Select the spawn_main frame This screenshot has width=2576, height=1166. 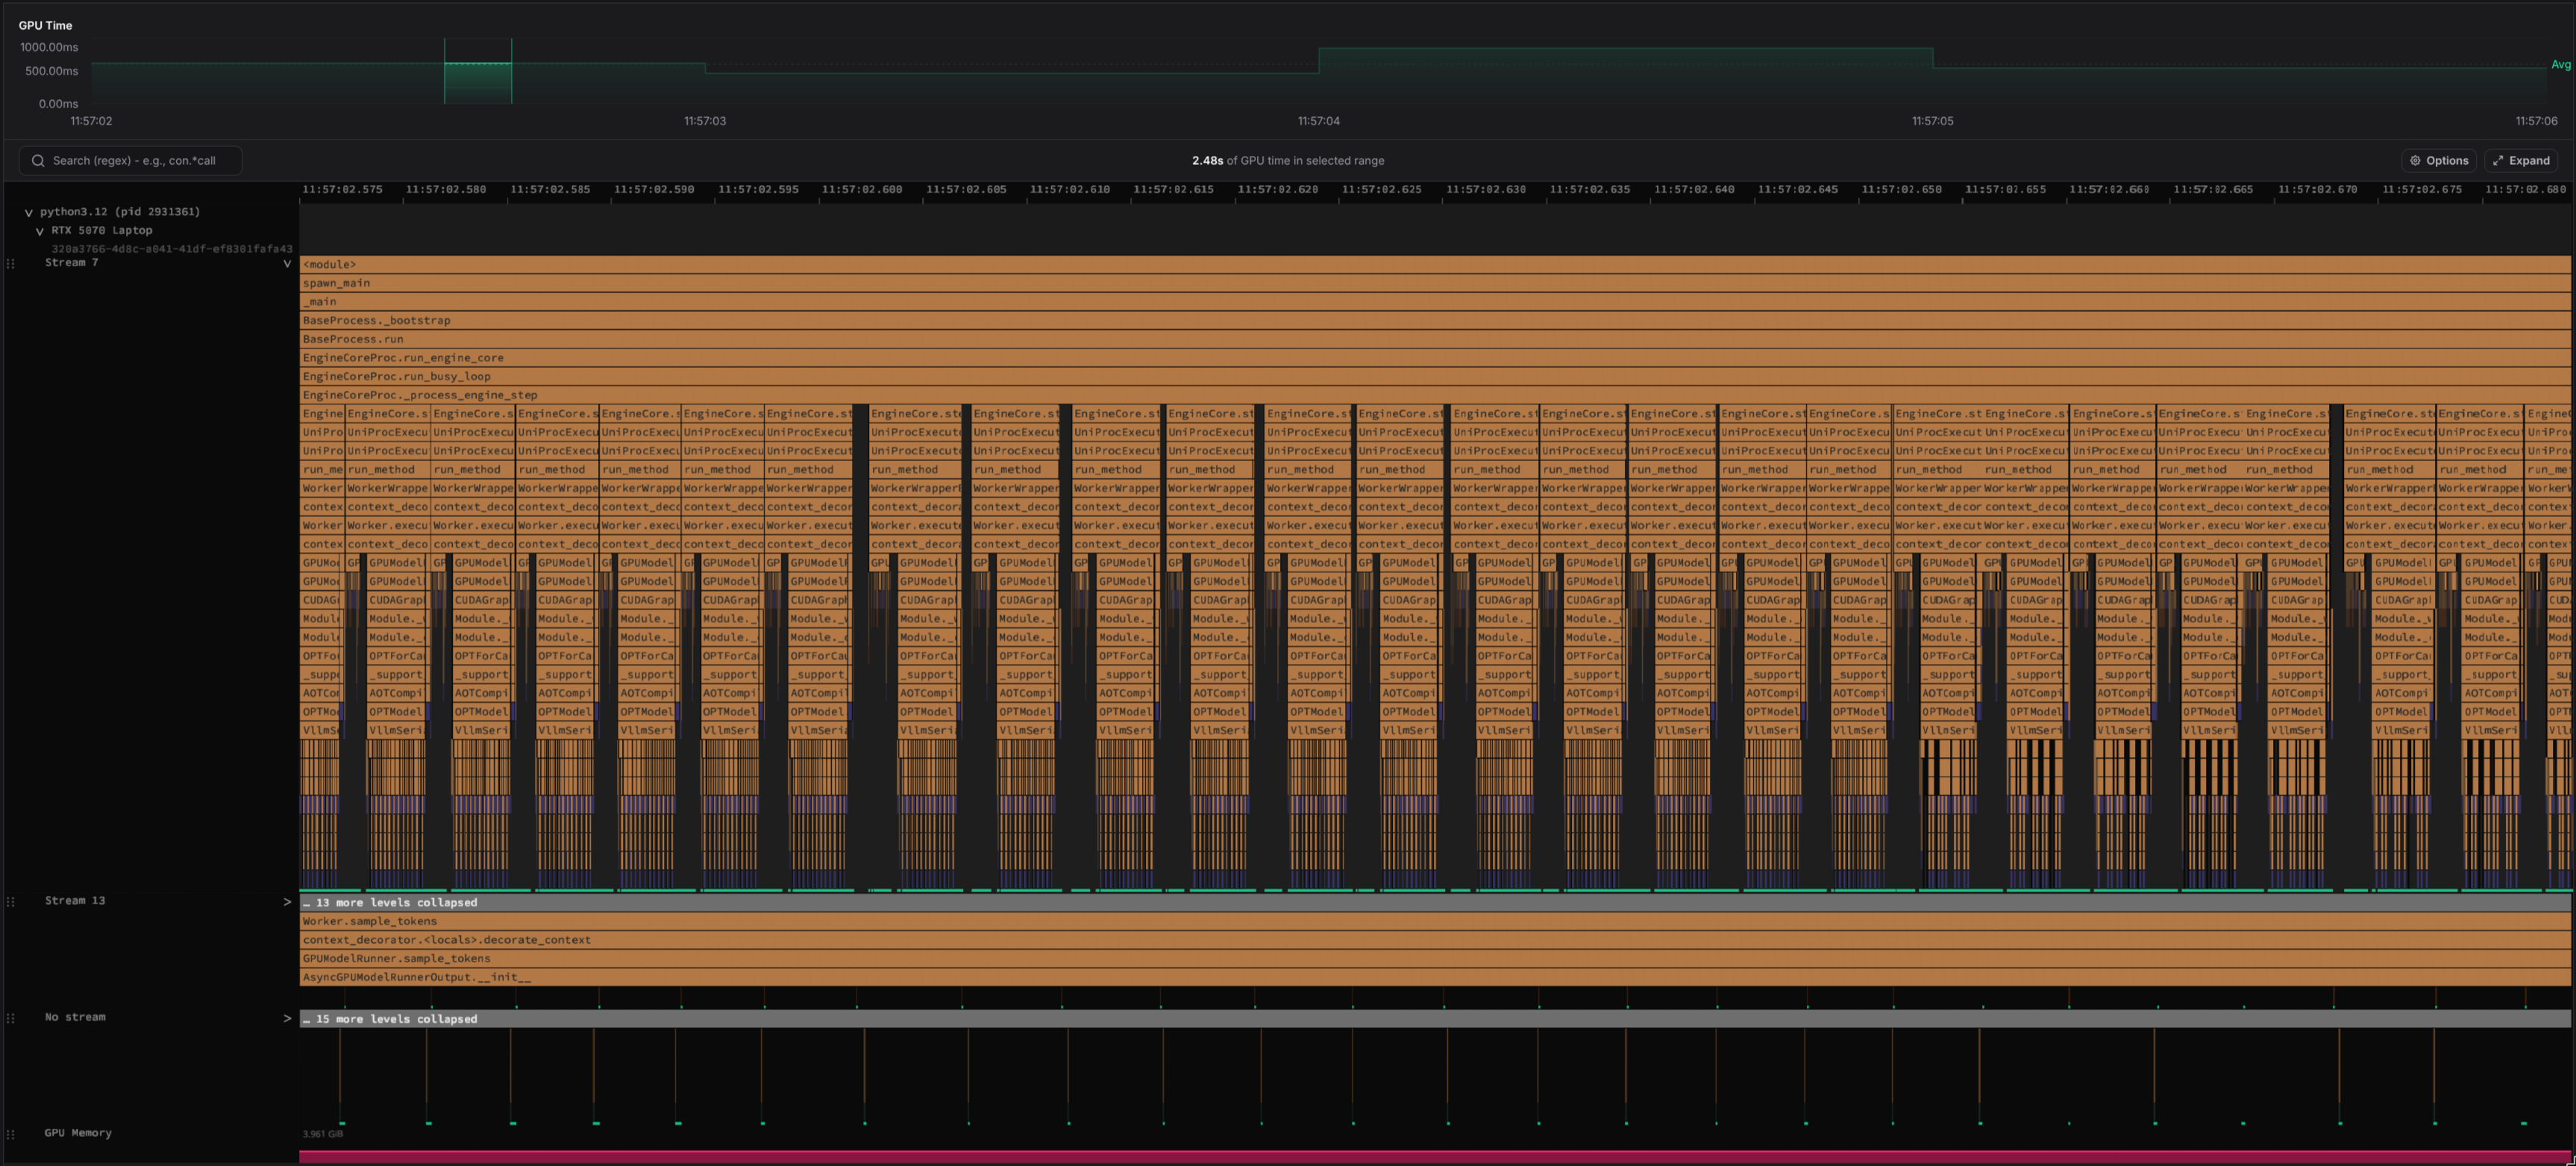pos(1435,283)
